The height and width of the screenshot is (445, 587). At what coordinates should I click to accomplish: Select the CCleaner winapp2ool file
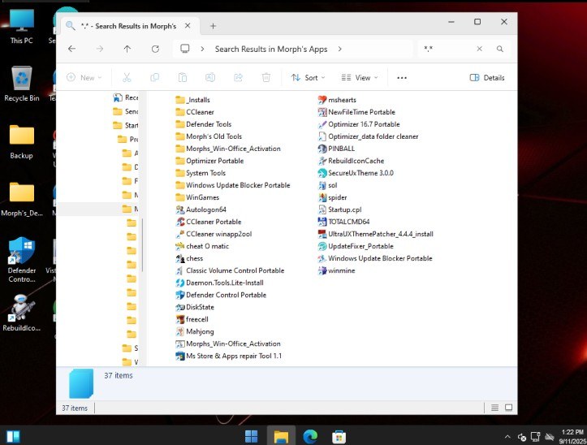tap(214, 234)
